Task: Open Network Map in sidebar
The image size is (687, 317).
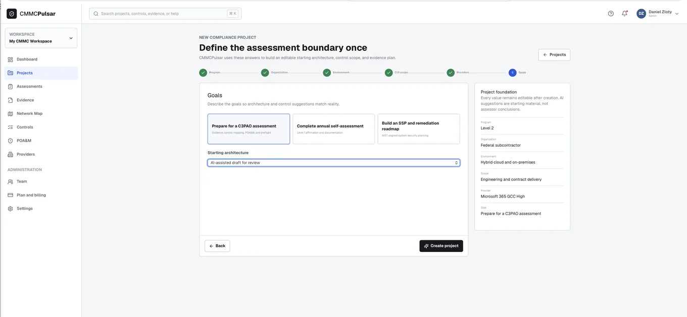Action: [x=41, y=114]
